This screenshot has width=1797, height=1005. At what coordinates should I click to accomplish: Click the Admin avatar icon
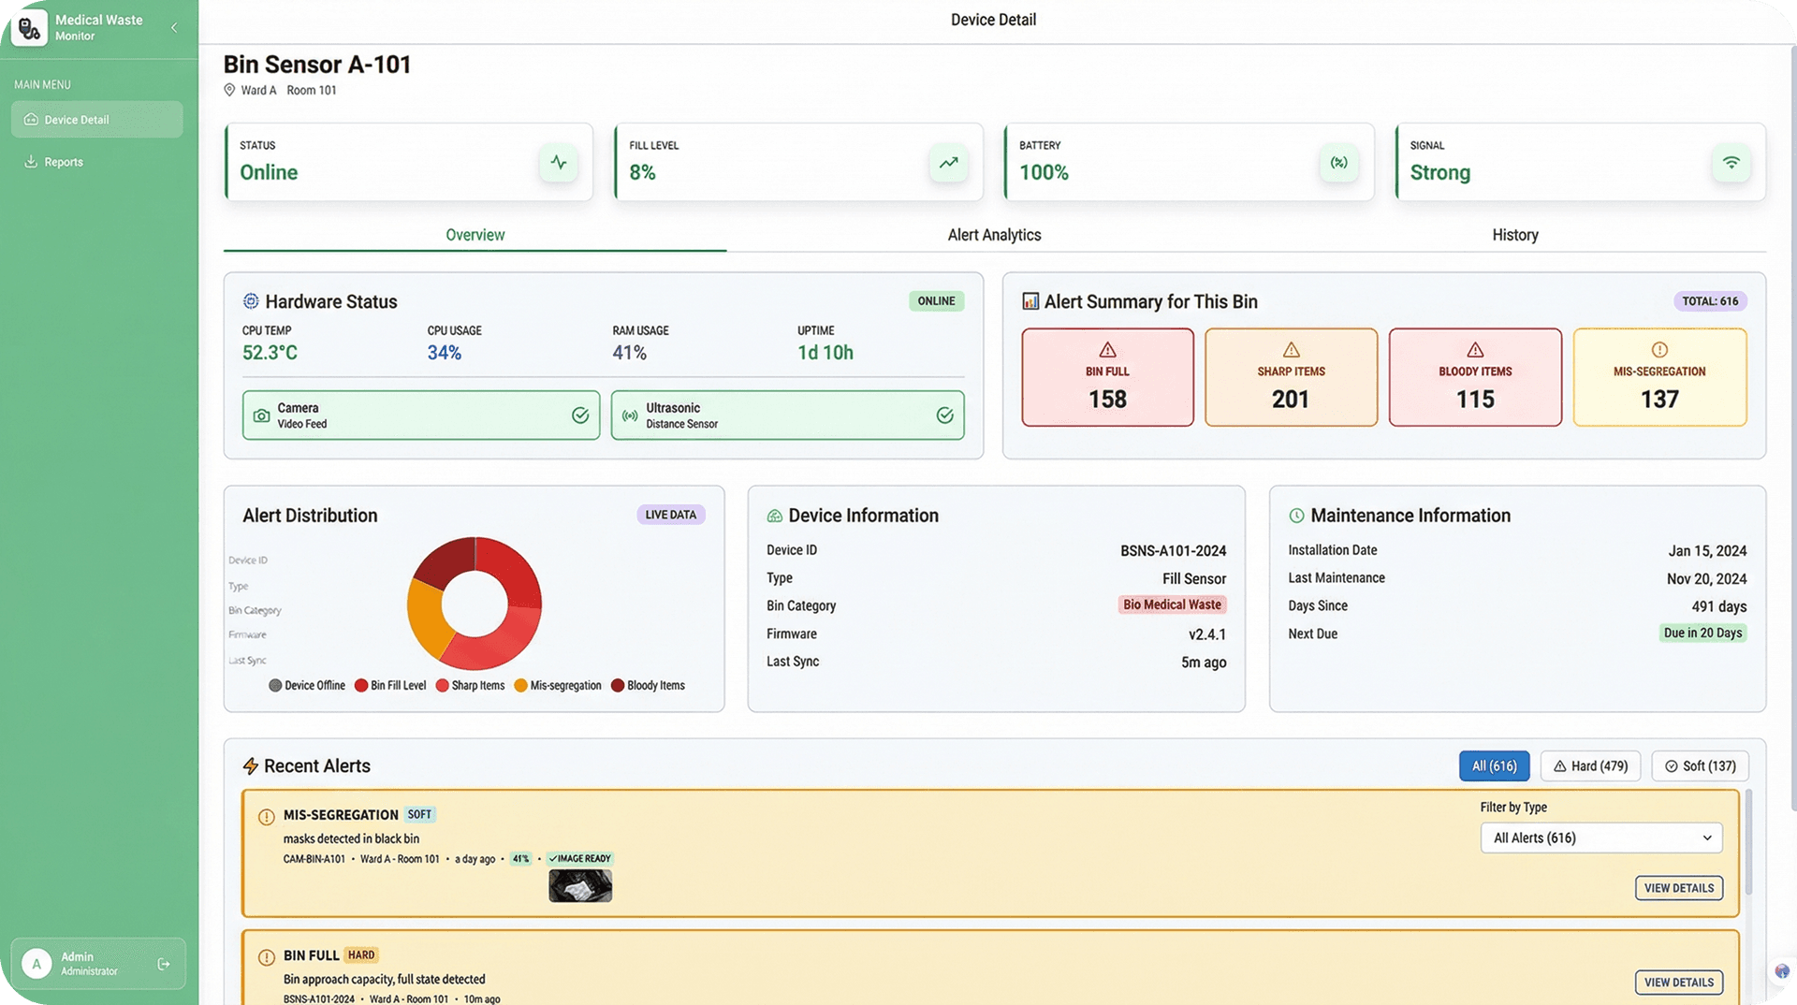(37, 964)
